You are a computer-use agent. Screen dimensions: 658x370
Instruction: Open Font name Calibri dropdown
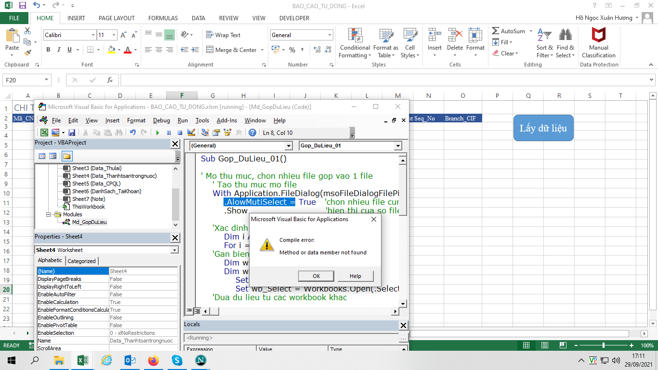93,35
